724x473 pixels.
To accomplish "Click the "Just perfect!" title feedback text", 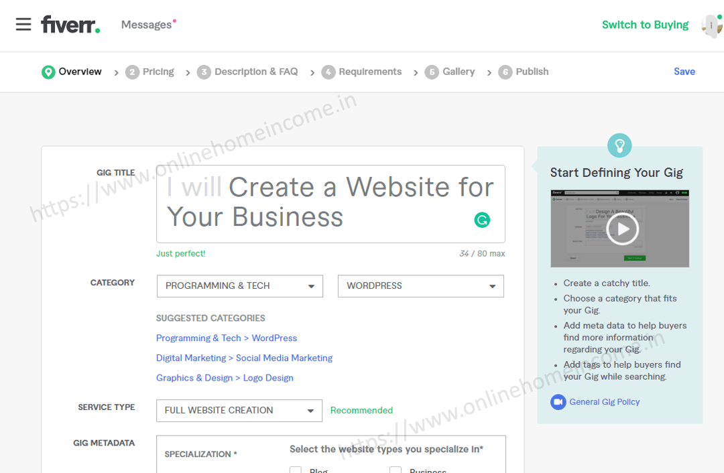I will [180, 254].
